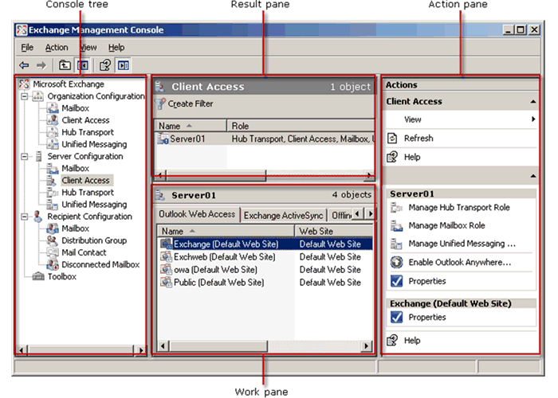Screen dimensions: 558x398
Task: Click the tab scroll right arrow
Action: pos(370,213)
